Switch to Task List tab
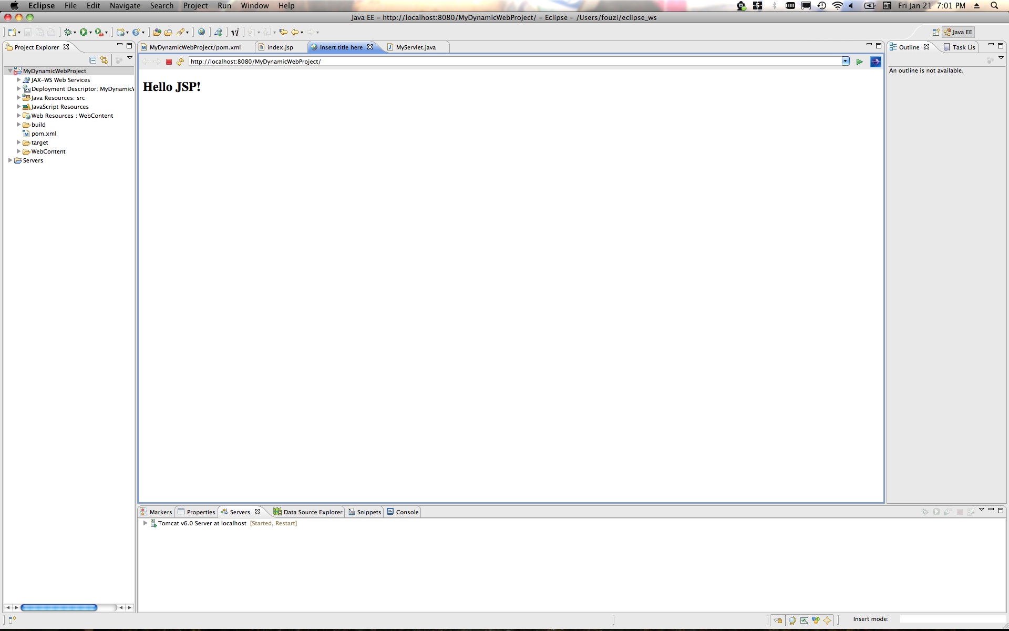The width and height of the screenshot is (1009, 631). coord(960,47)
